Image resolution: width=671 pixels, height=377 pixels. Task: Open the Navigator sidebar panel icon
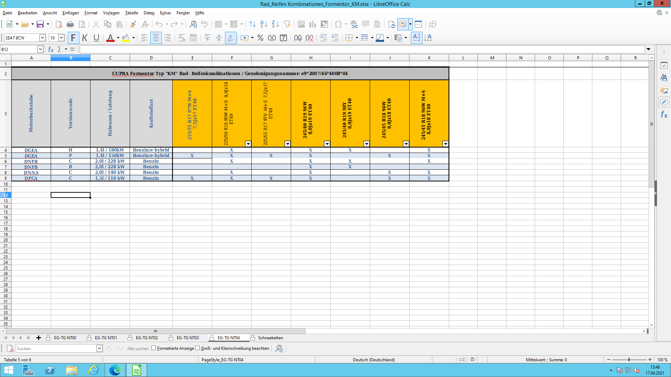[664, 102]
